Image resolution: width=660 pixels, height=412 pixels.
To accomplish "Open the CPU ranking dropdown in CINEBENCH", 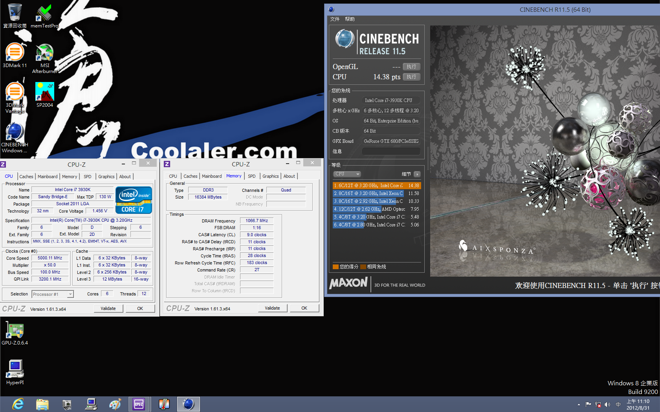I will coord(347,174).
